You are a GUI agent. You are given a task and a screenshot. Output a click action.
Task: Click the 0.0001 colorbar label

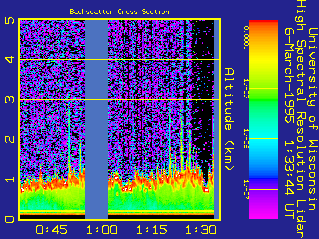point(246,38)
